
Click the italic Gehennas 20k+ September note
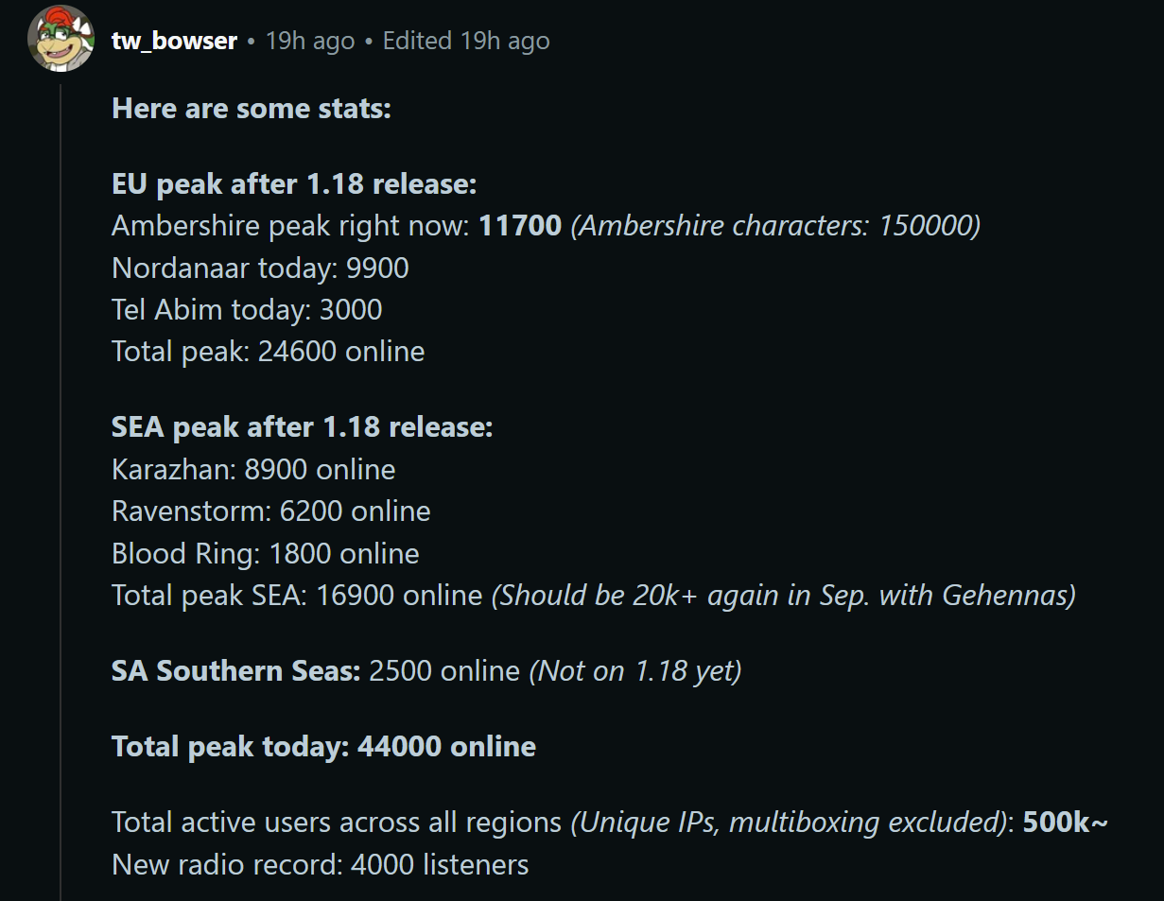[x=783, y=595]
